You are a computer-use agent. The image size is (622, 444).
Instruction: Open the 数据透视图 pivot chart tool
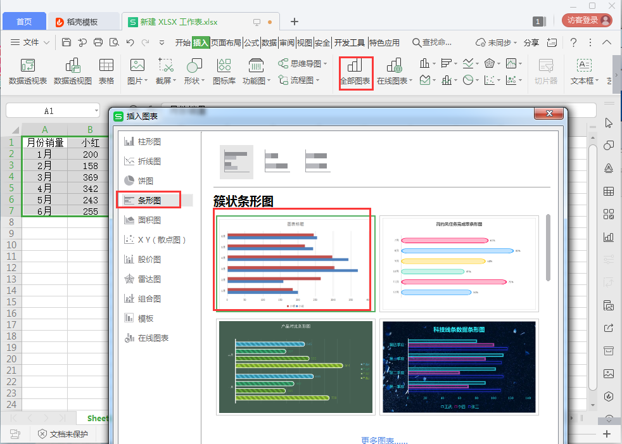point(73,72)
